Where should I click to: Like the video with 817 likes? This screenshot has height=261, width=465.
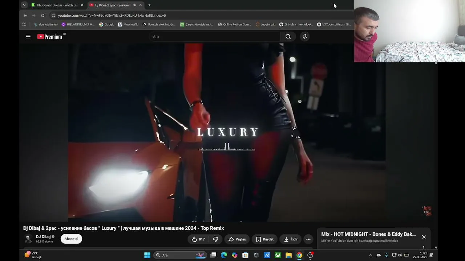point(198,239)
